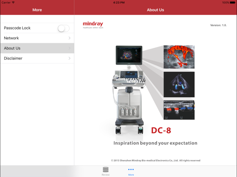Tap the More three-dots icon

tap(131, 169)
